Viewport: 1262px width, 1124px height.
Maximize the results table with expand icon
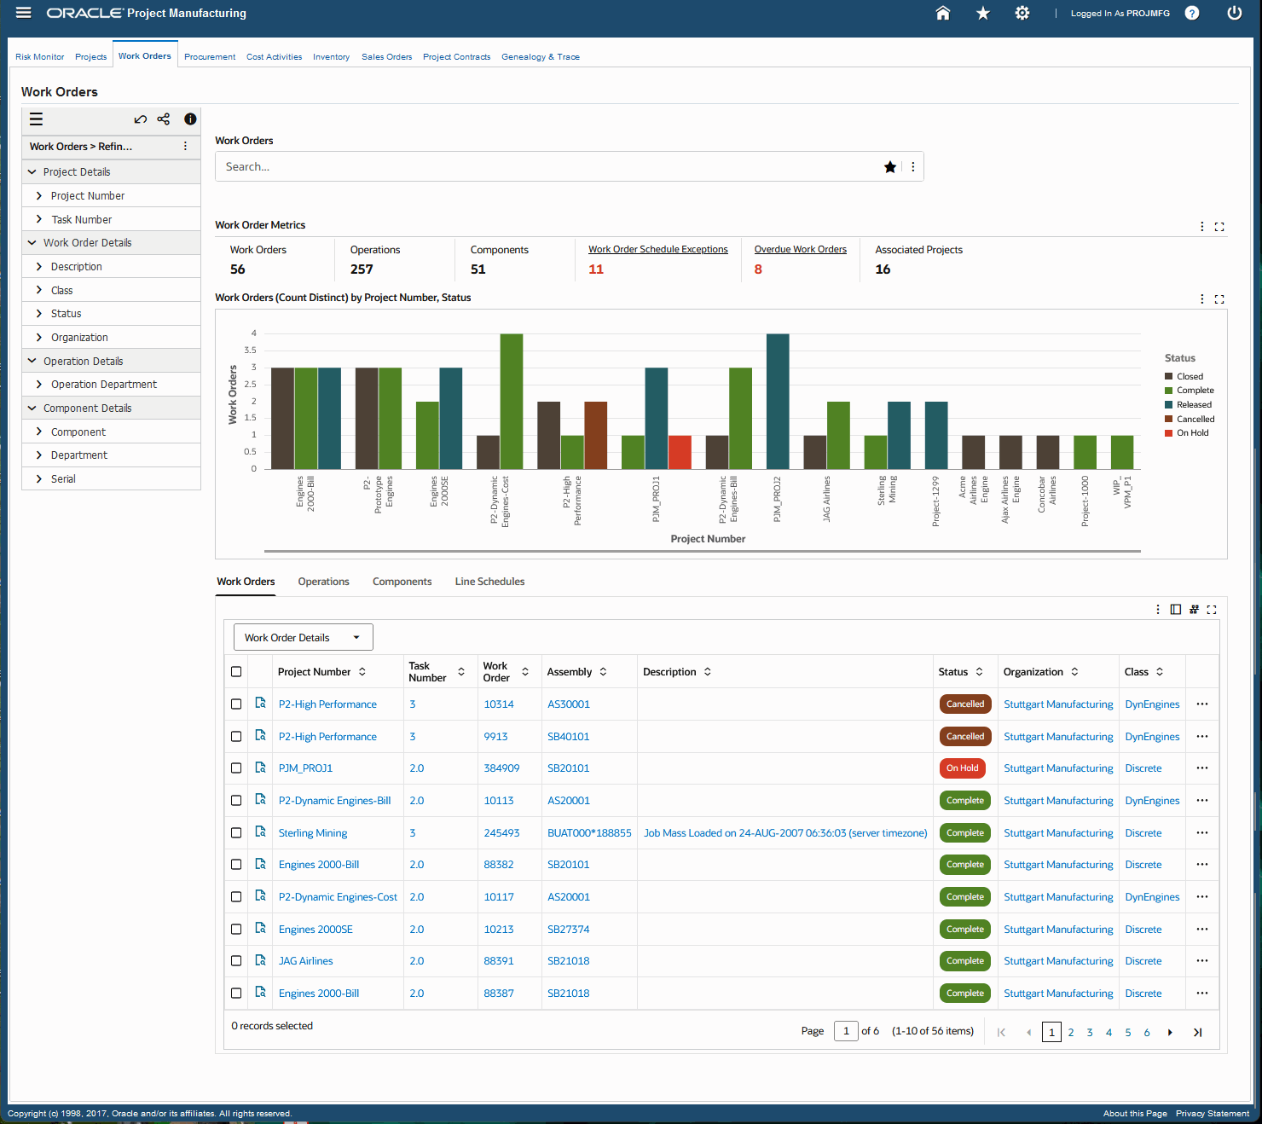coord(1212,610)
